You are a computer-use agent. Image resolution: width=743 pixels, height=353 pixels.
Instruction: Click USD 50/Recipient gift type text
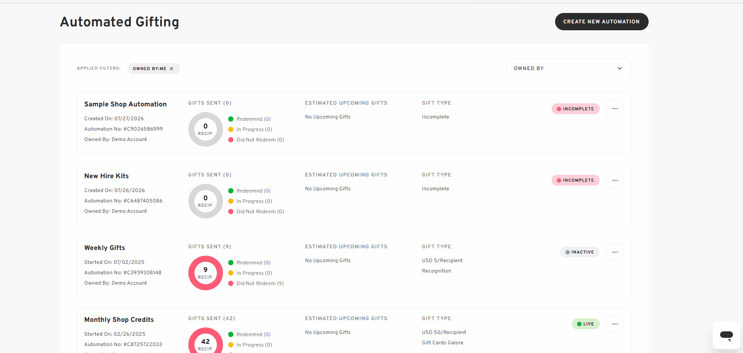(x=444, y=332)
